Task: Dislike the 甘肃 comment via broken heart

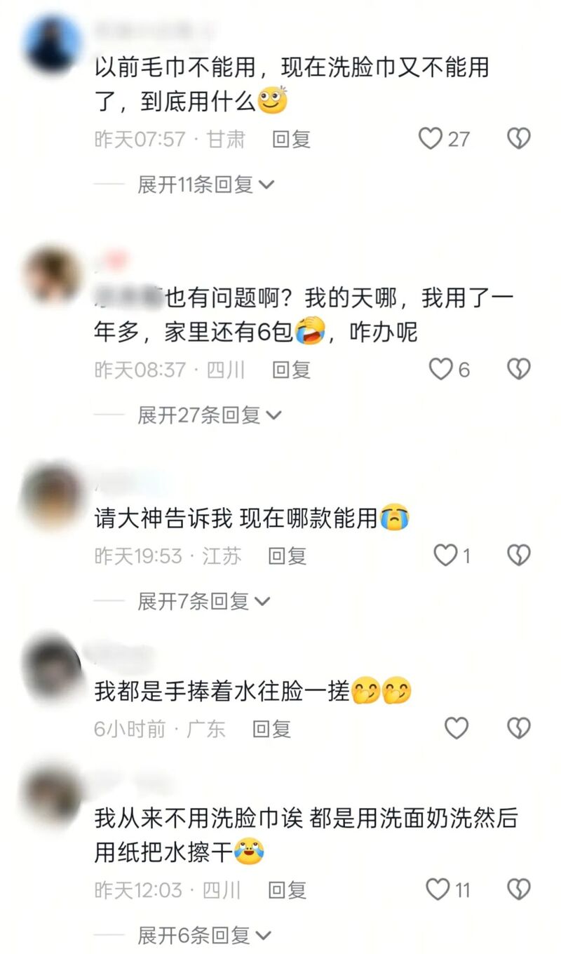Action: (519, 139)
